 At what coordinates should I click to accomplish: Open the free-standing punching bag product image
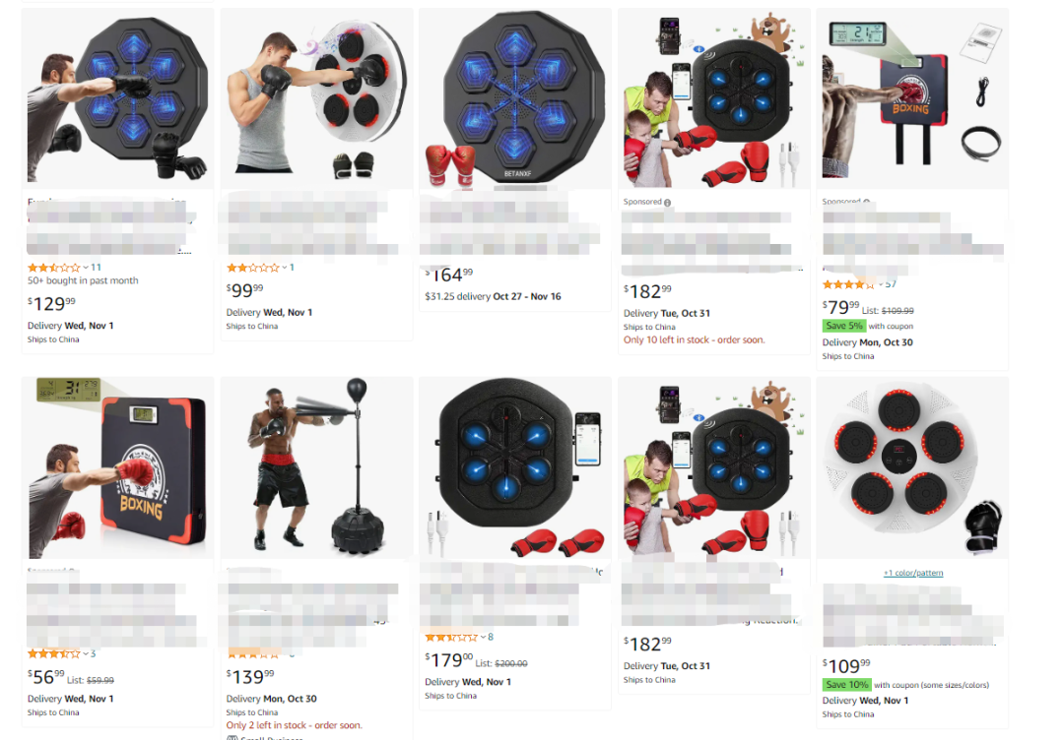point(317,467)
